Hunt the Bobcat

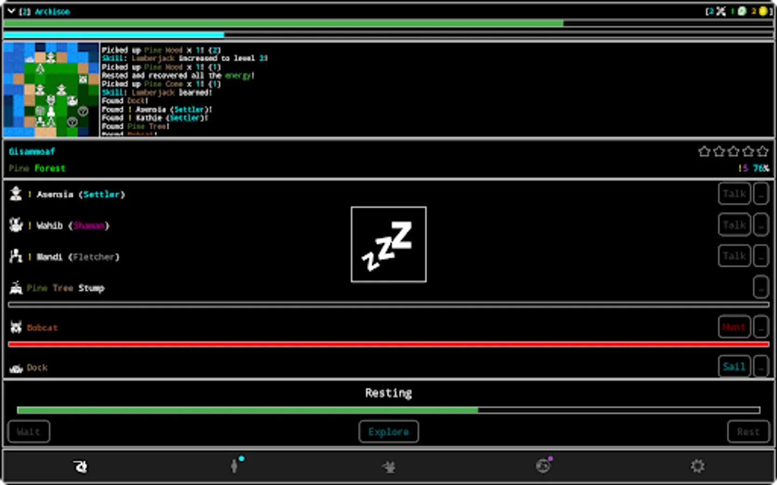click(x=734, y=327)
